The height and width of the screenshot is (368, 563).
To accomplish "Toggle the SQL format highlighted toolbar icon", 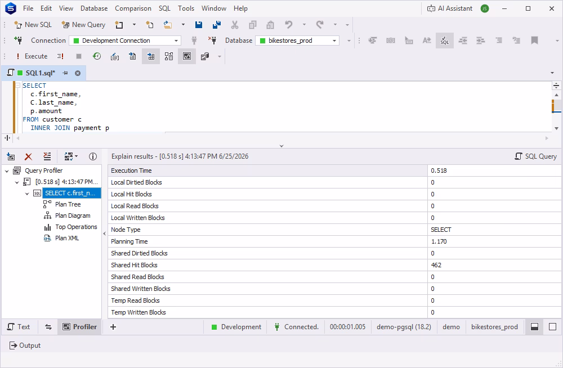I will (x=445, y=41).
